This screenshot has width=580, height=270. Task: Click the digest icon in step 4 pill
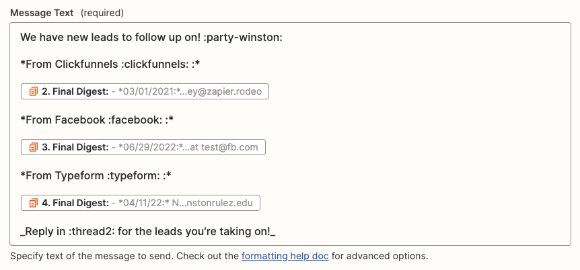point(33,203)
